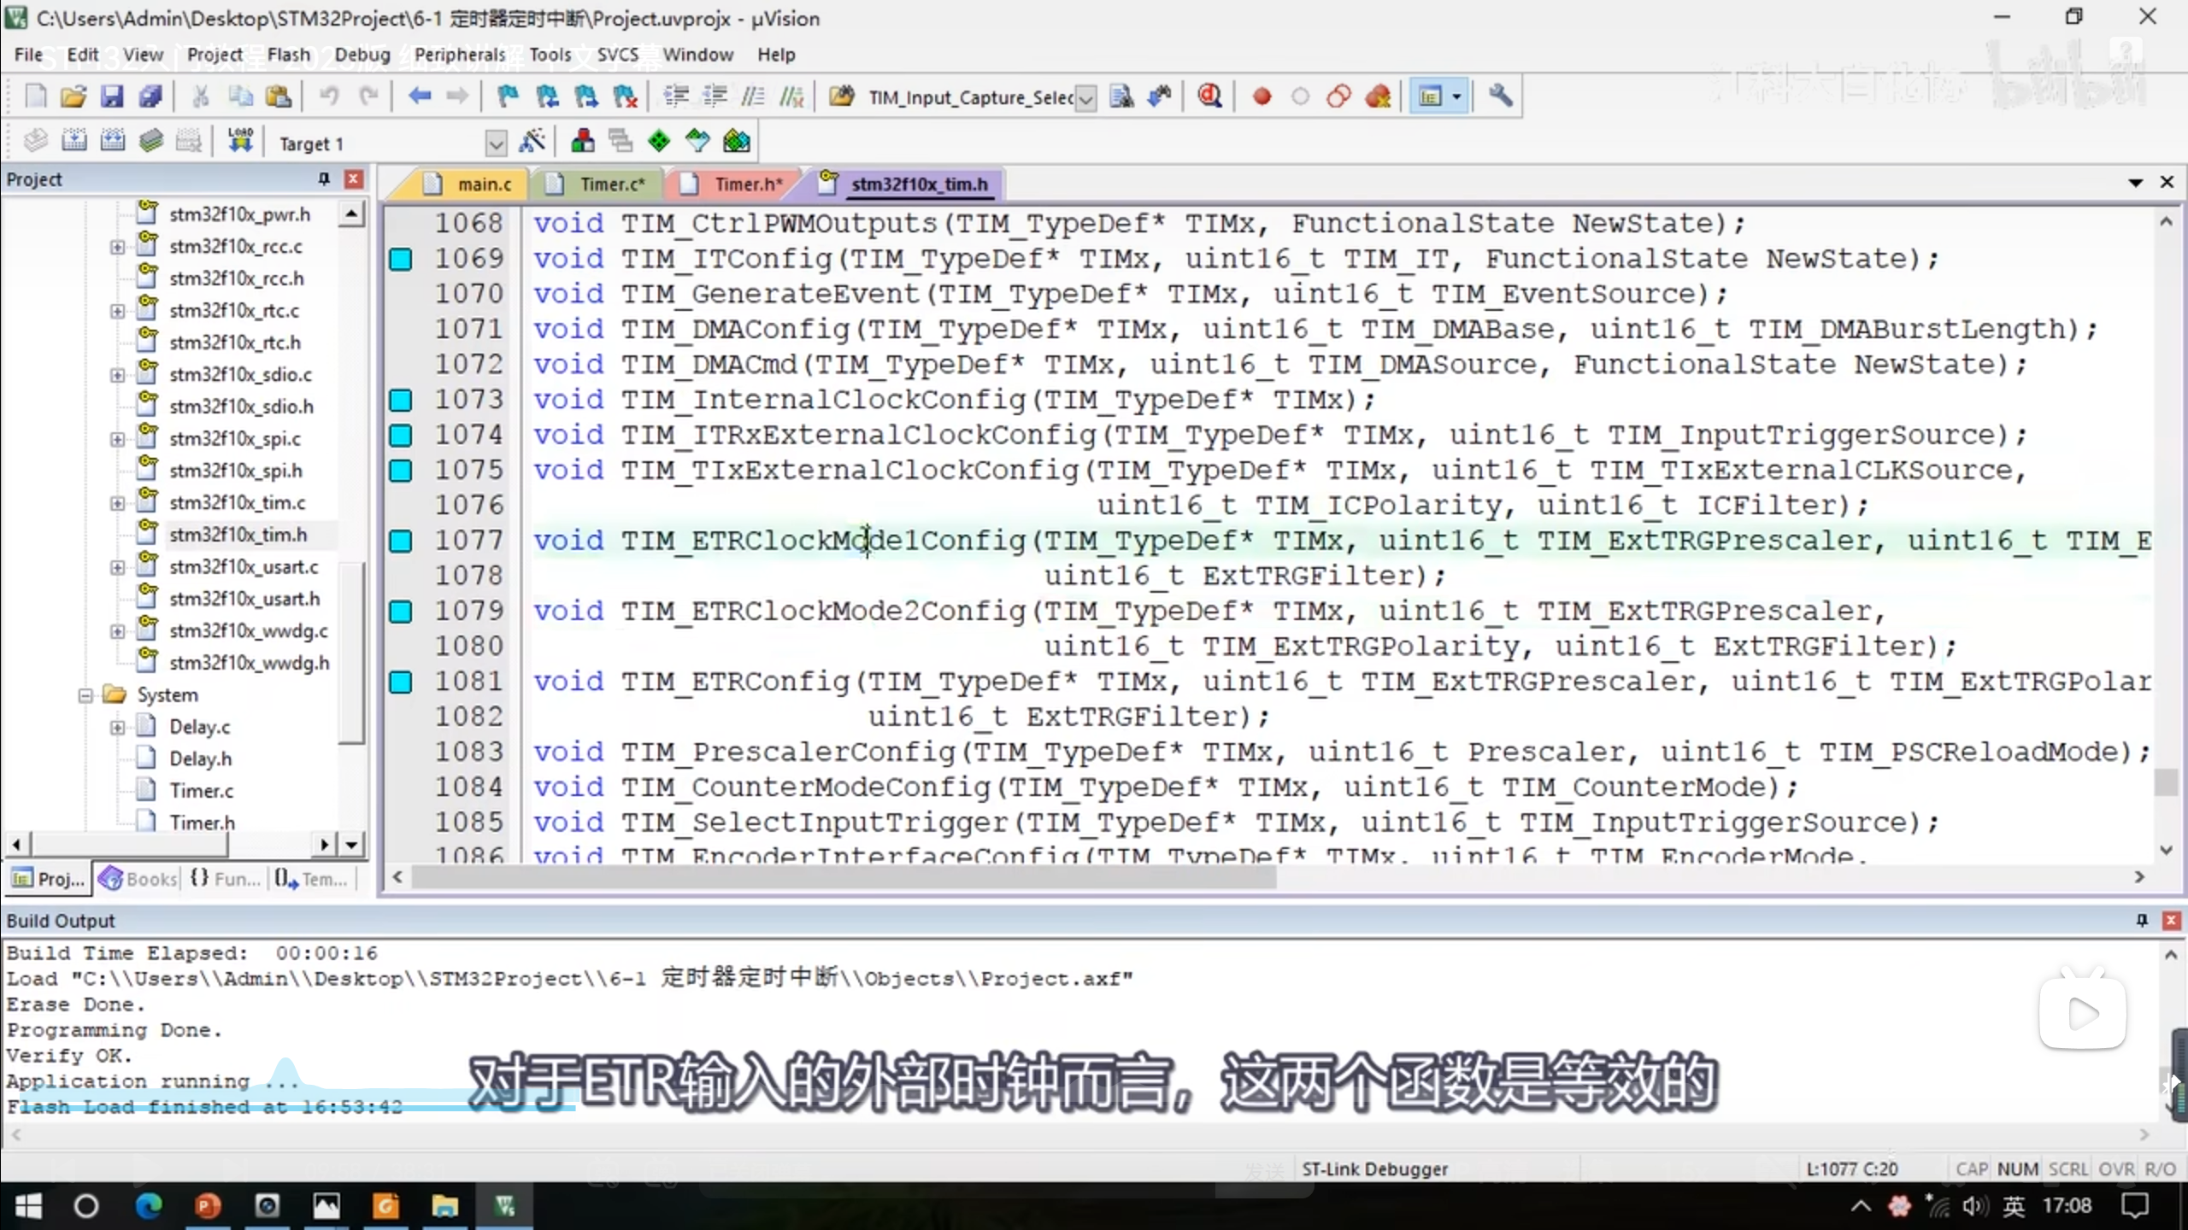Click the Save All toolbar icon
The image size is (2188, 1230).
(x=150, y=97)
